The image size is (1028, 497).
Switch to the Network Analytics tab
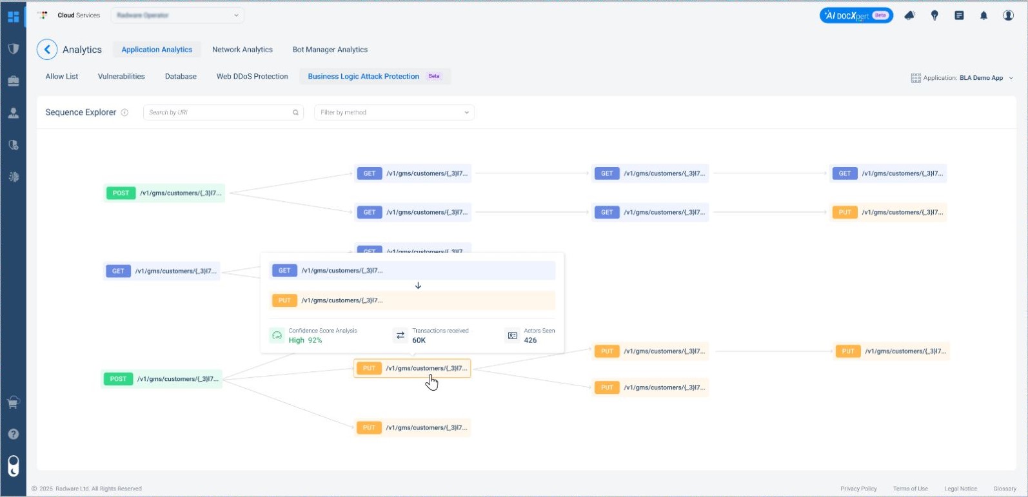coord(242,50)
